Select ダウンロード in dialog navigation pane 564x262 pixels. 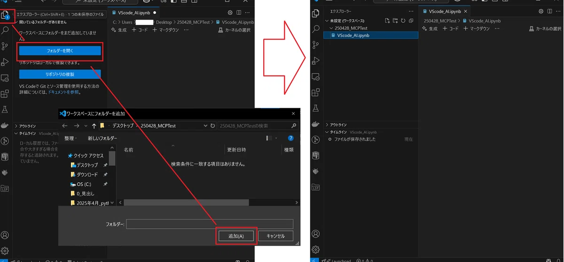point(87,174)
